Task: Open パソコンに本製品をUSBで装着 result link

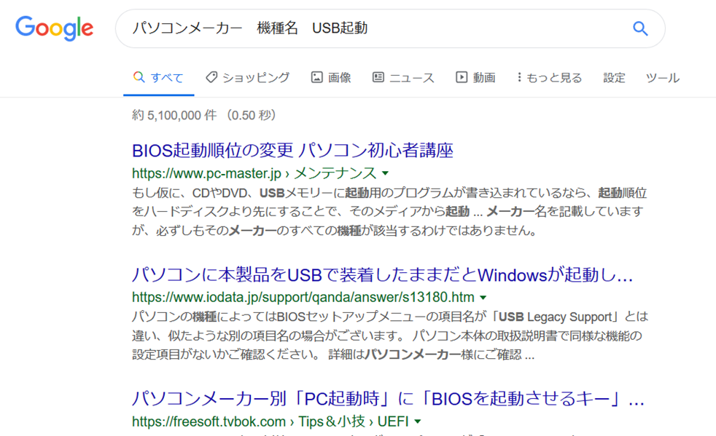Action: [x=382, y=275]
